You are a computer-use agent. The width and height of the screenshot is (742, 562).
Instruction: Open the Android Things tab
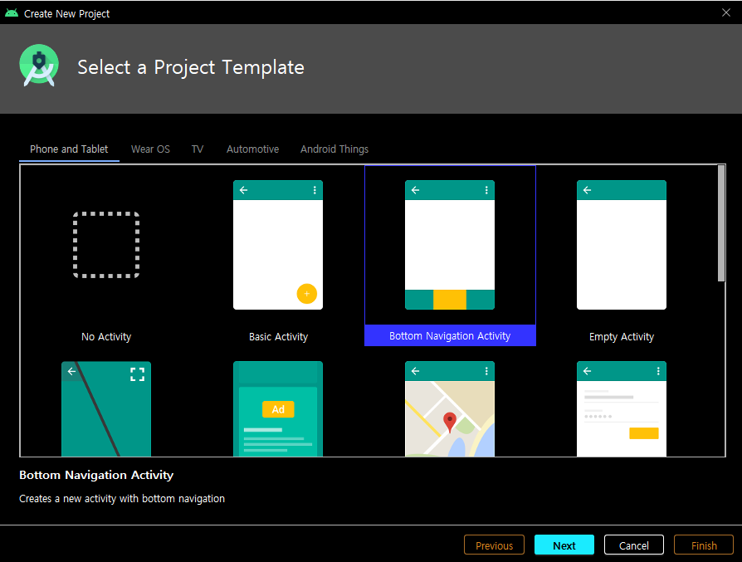click(334, 149)
